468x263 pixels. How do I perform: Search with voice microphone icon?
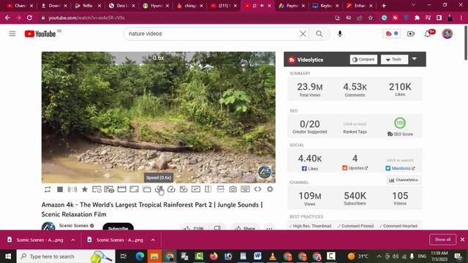340,34
